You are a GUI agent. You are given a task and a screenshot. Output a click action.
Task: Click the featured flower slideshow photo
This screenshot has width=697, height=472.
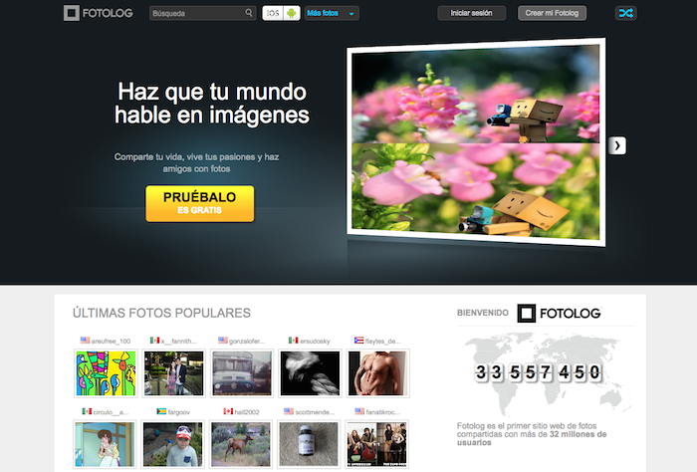coord(476,142)
